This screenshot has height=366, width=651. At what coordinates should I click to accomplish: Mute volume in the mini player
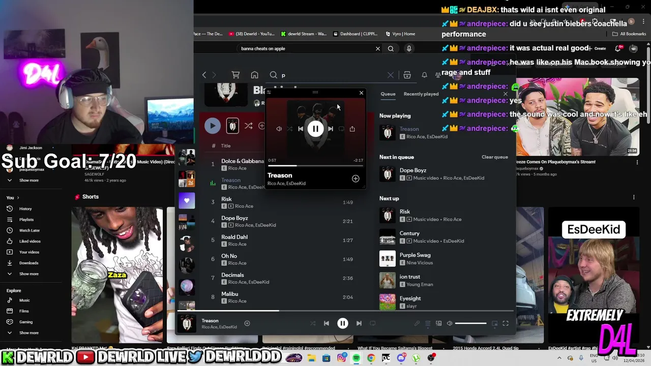coord(279,129)
